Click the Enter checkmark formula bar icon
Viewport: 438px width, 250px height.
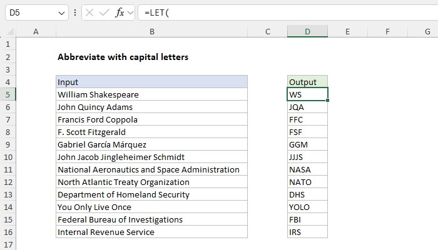pyautogui.click(x=104, y=12)
